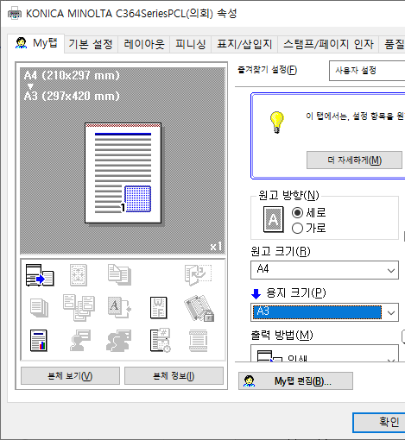Click the x1 copies count in preview

point(216,247)
